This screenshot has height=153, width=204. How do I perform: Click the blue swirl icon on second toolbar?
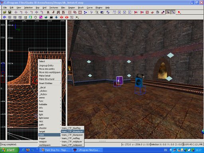click(4, 17)
